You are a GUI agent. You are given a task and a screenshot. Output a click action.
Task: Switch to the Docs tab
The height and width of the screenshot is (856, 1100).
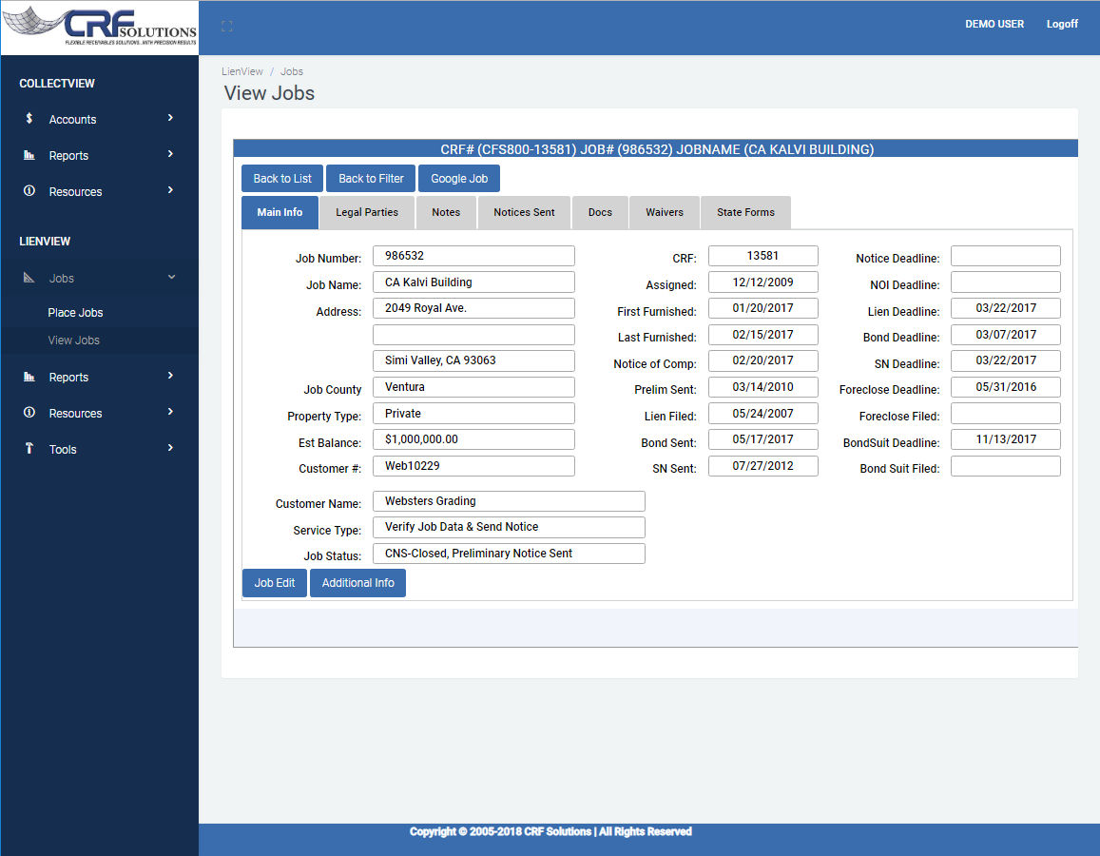[600, 213]
